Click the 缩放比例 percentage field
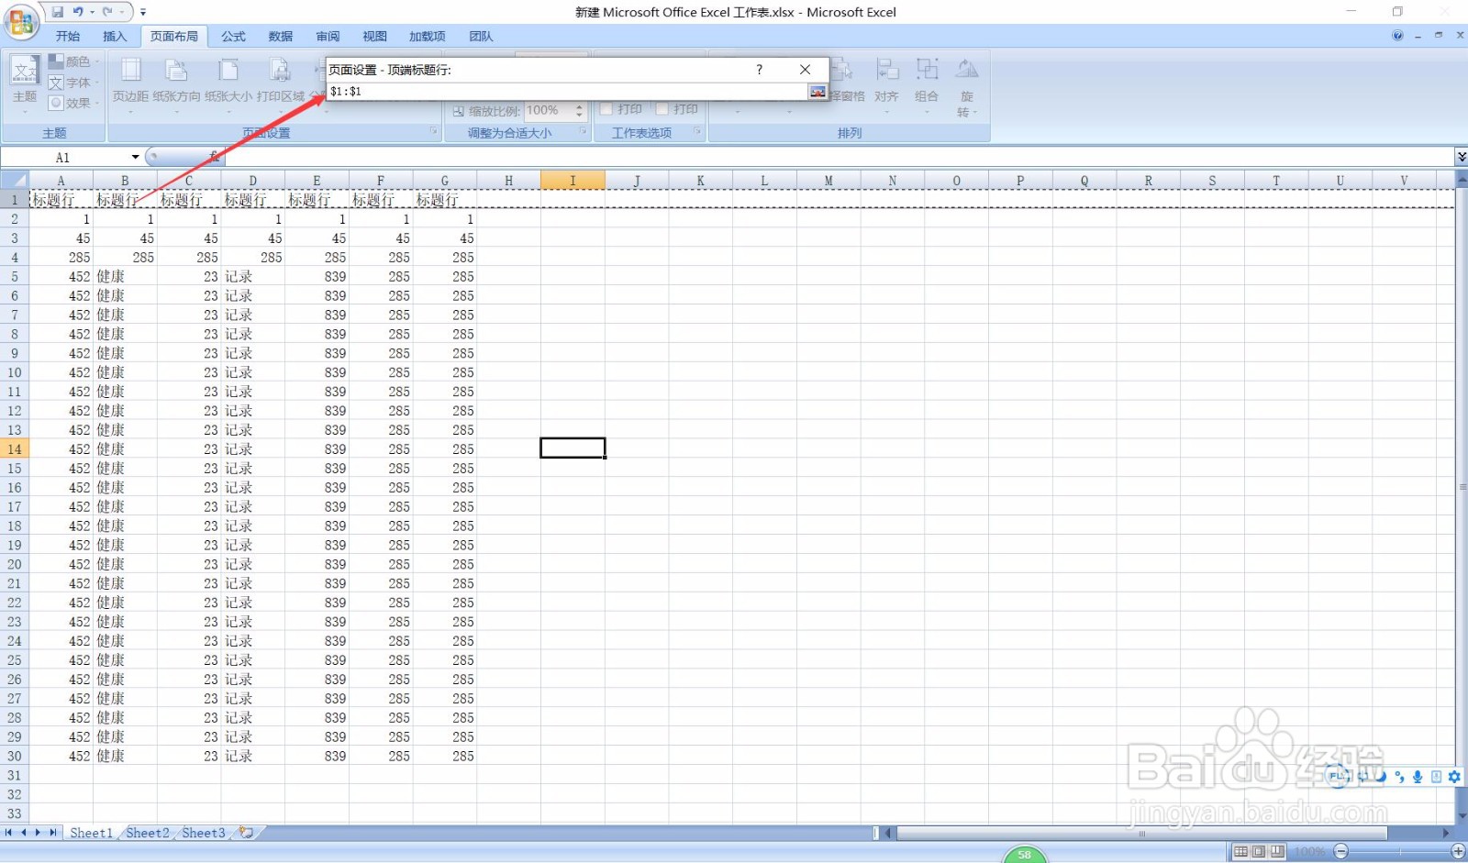The width and height of the screenshot is (1468, 863). (549, 110)
